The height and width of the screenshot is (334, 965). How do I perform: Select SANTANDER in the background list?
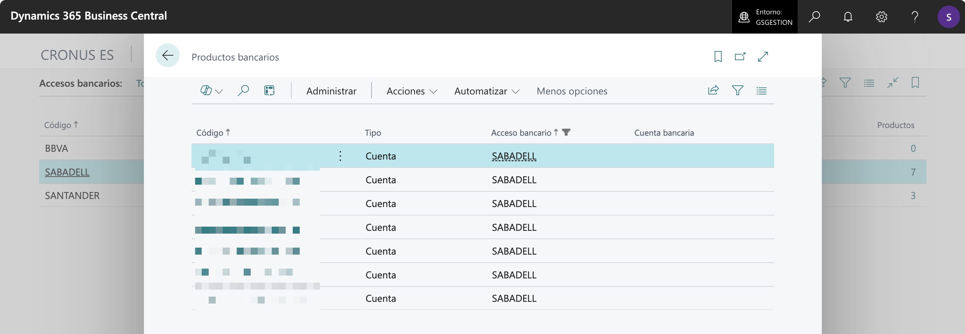[72, 196]
